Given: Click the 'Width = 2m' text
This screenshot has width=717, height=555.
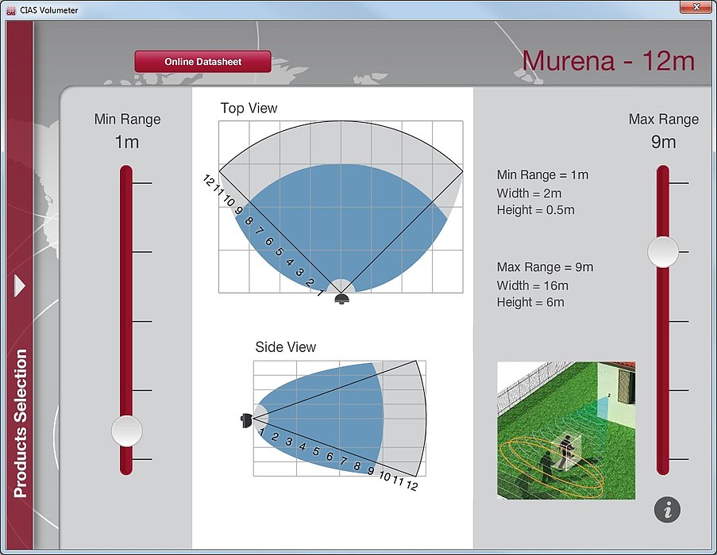Looking at the screenshot, I should coord(529,193).
